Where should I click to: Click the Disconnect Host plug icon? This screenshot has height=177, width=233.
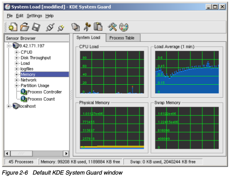[x=61, y=28]
